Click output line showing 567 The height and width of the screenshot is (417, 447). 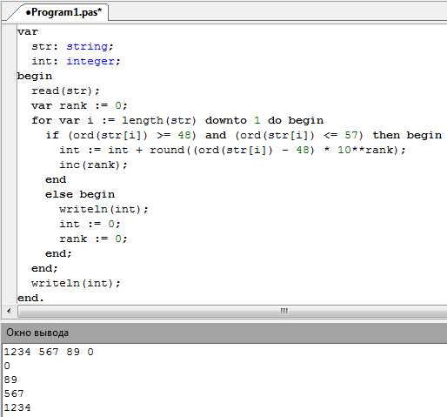(14, 393)
